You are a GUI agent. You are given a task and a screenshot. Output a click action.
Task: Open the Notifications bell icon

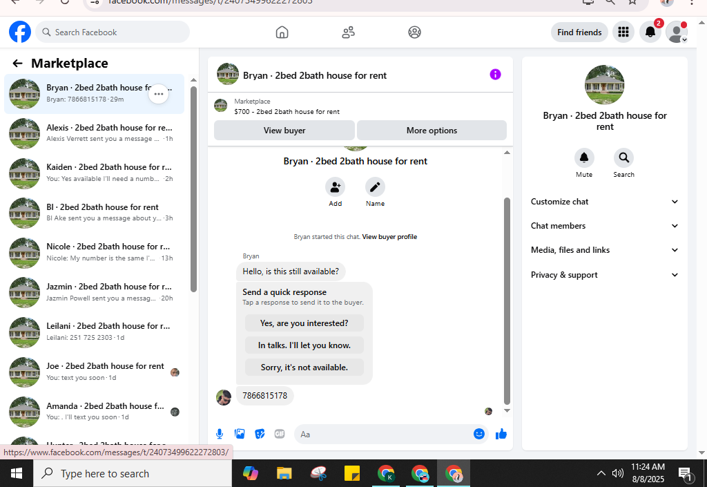pos(650,32)
